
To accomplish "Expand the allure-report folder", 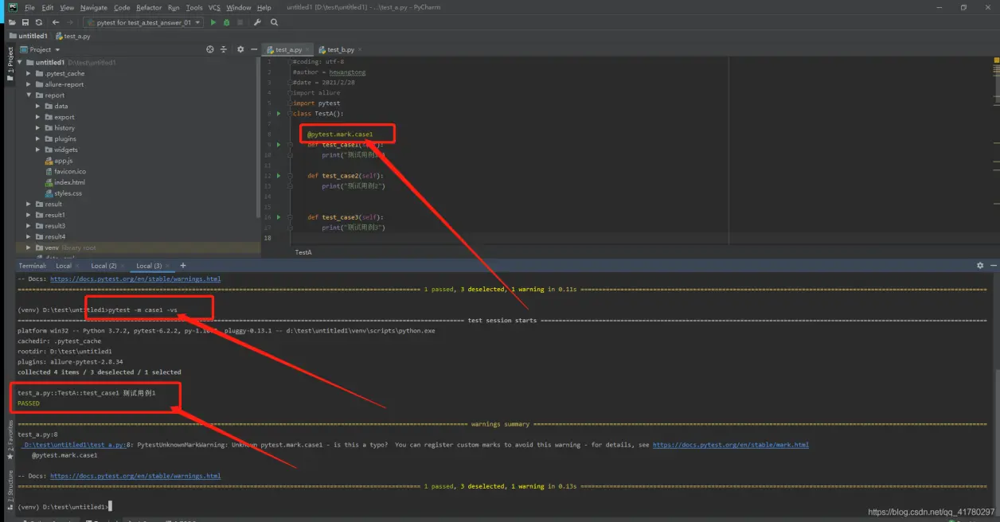I will 29,84.
